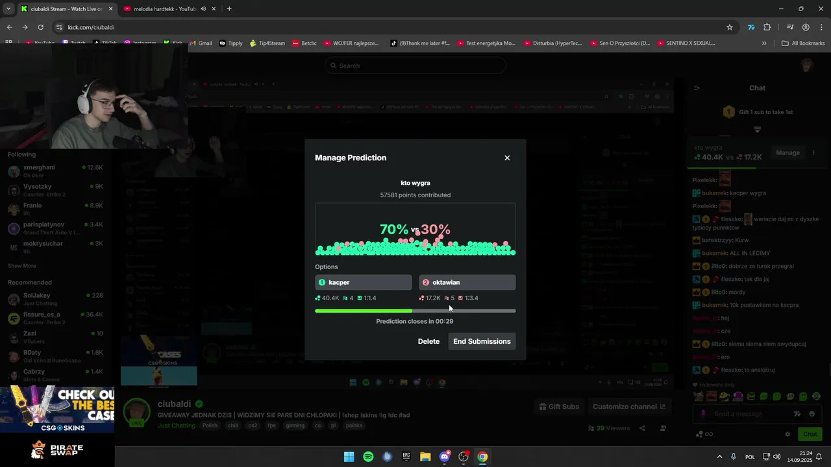Open the browser profile icon
The image size is (831, 467).
(x=806, y=27)
